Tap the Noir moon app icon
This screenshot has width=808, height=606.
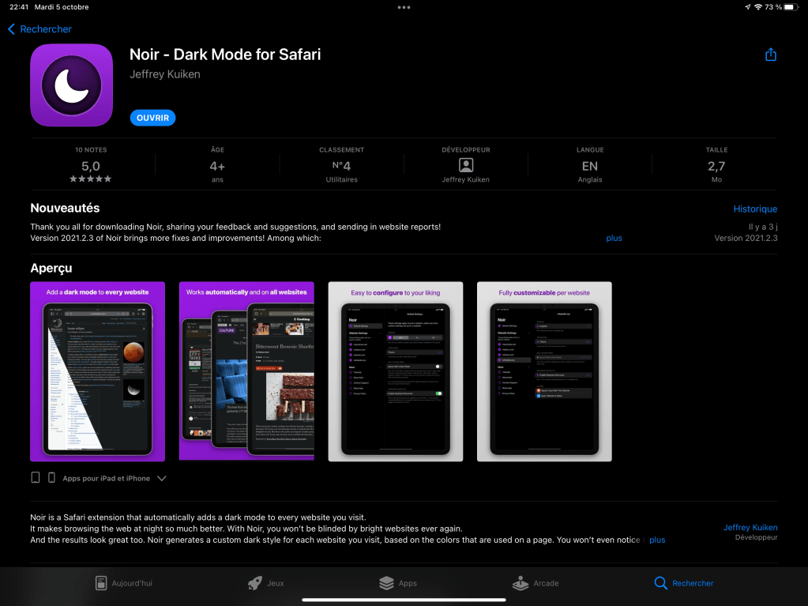[71, 85]
